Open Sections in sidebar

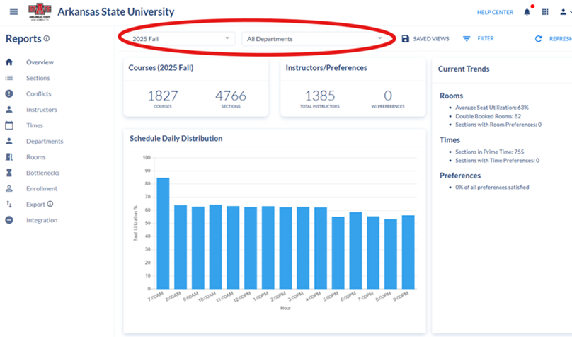(x=38, y=78)
